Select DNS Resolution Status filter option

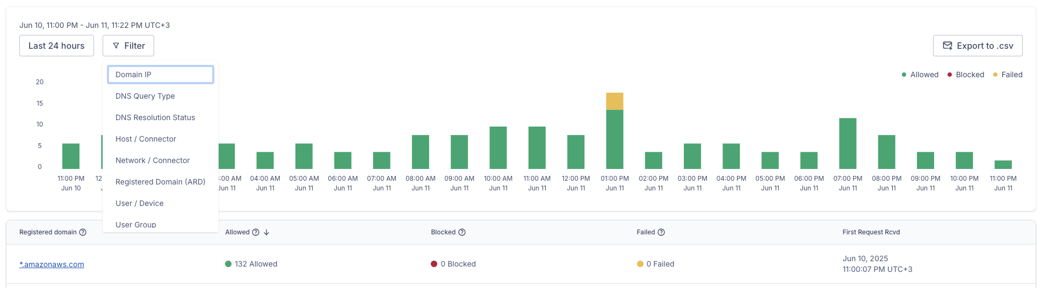(155, 117)
